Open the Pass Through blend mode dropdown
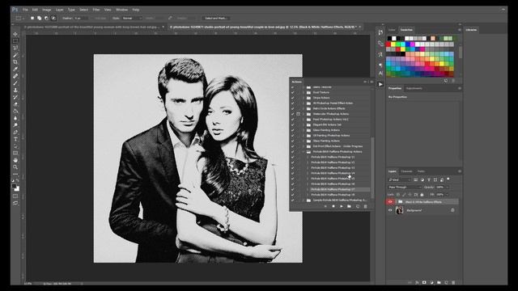Viewport: 518px width, 291px height. click(405, 187)
